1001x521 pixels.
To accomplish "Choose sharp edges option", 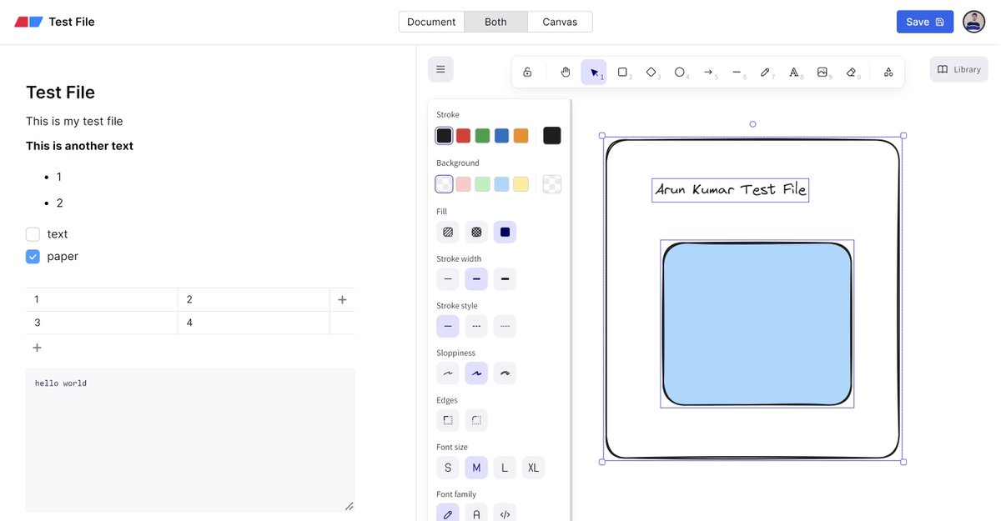I will point(448,420).
